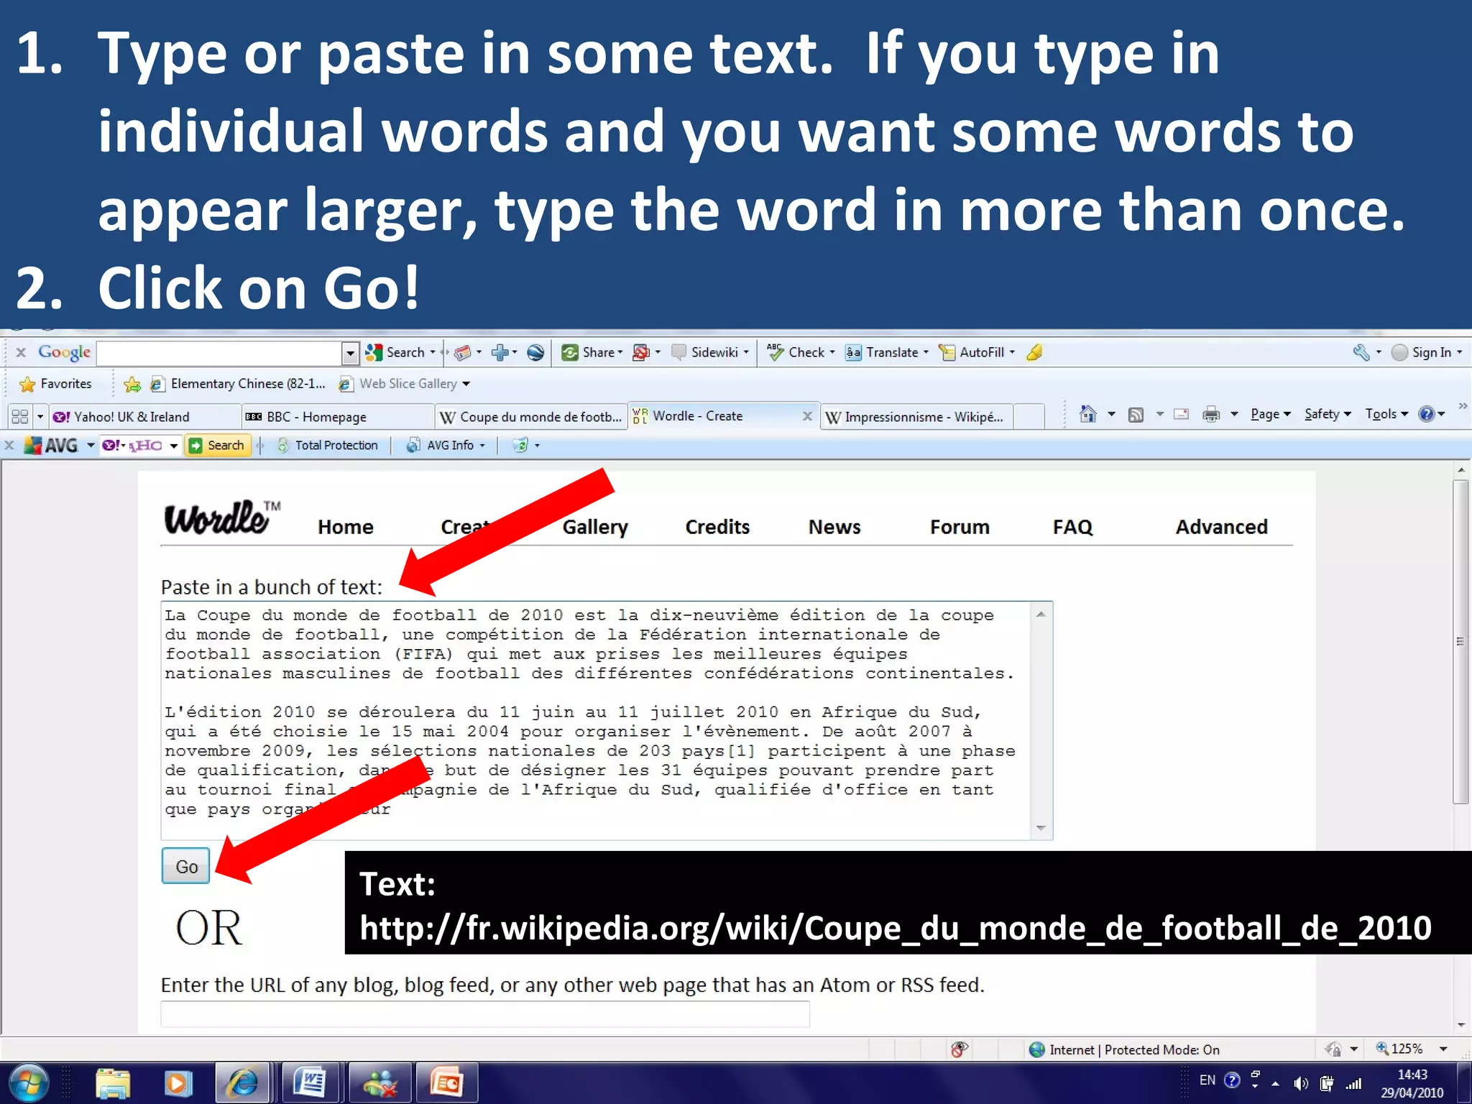Switch to the BBC - Homepage tab

(x=316, y=417)
